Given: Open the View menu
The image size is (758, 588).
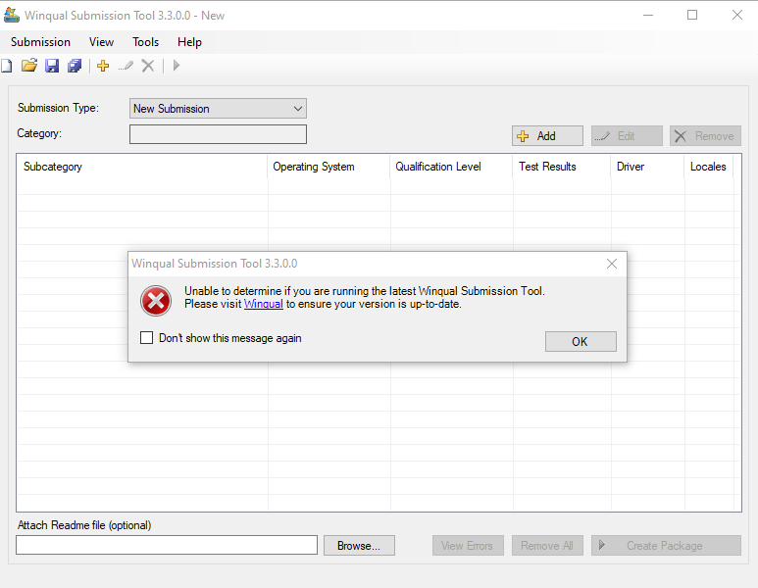Looking at the screenshot, I should pyautogui.click(x=102, y=42).
